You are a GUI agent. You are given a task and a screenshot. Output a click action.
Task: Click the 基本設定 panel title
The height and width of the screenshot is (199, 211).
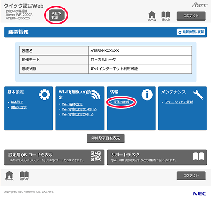coord(16,92)
